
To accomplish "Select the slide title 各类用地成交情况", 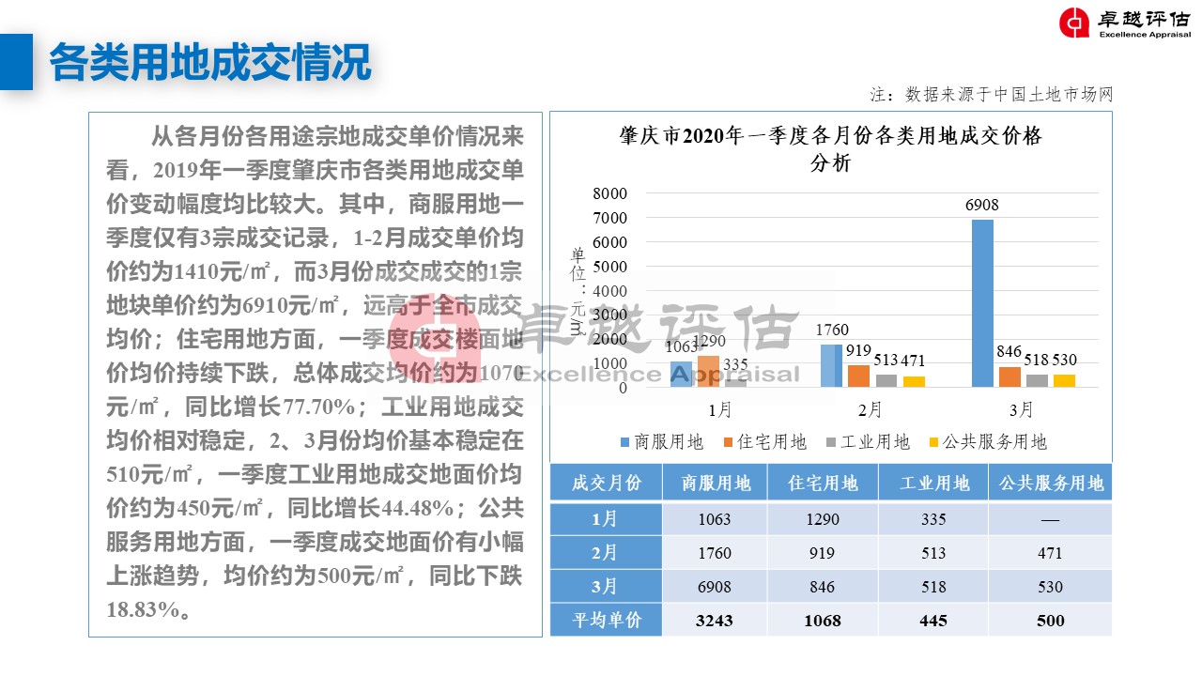I will pos(210,62).
